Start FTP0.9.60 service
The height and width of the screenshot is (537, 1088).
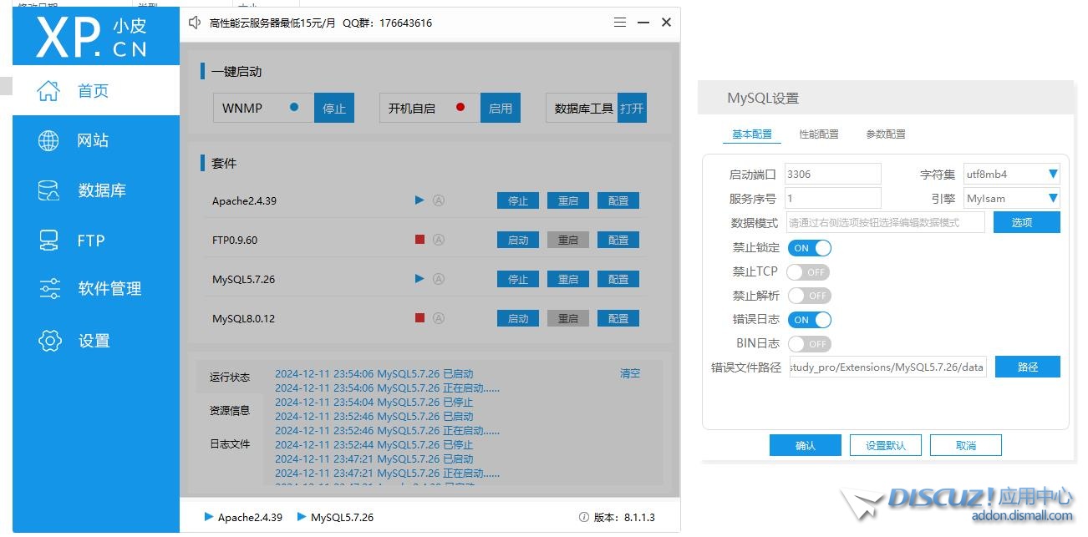(518, 240)
